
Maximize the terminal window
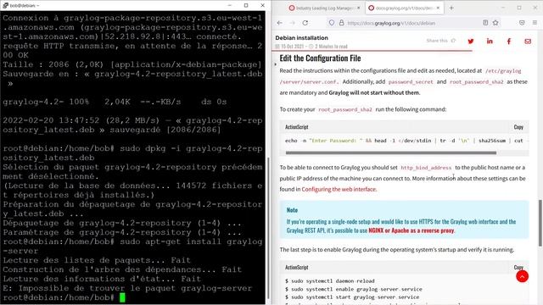[246, 5]
